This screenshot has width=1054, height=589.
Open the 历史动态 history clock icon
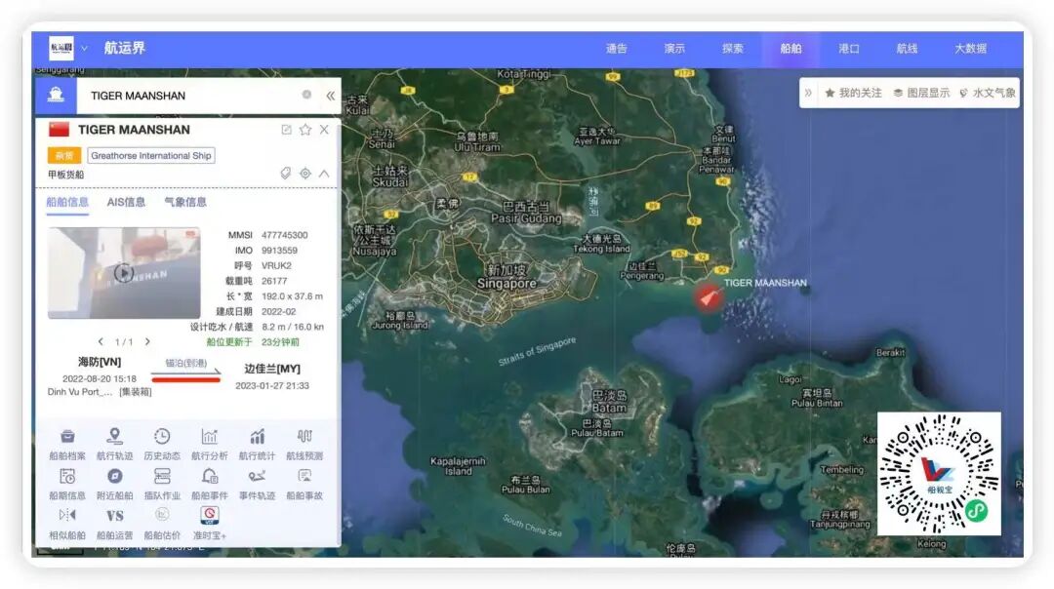(162, 437)
